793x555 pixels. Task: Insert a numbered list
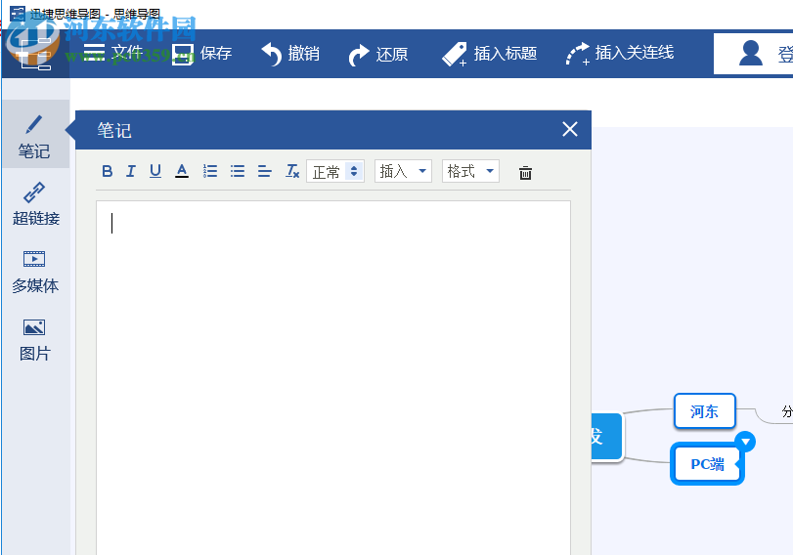(210, 171)
